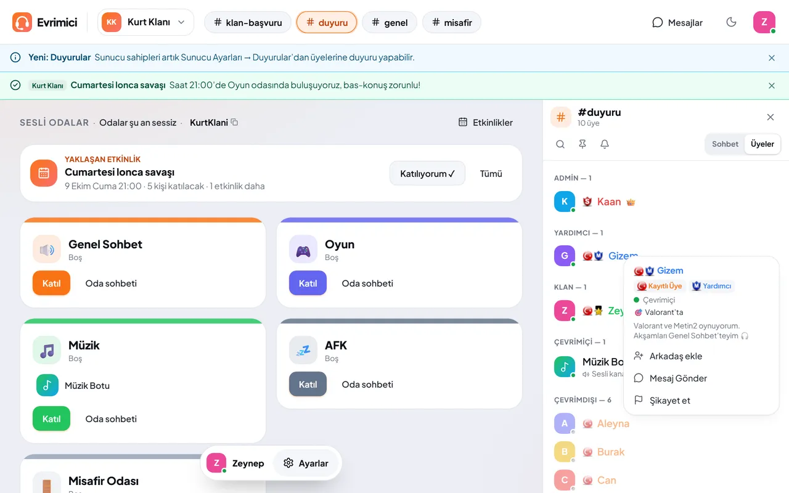Click the calendar icon of the upcoming event
This screenshot has width=789, height=493.
click(44, 173)
